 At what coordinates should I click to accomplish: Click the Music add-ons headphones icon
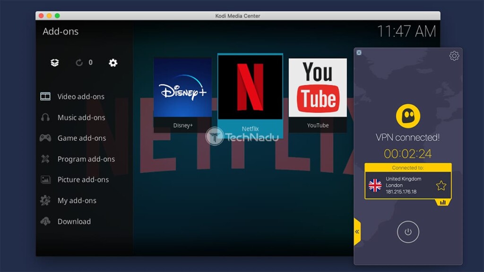point(45,118)
